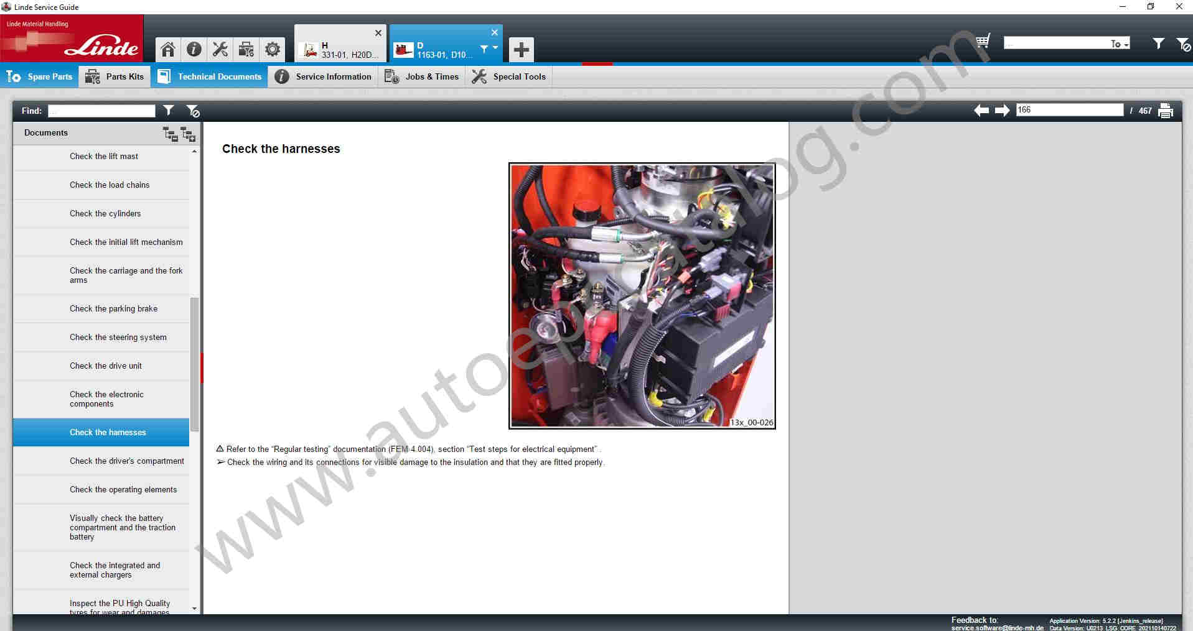Open the 'To' search scope dropdown
This screenshot has width=1193, height=631.
point(1120,44)
